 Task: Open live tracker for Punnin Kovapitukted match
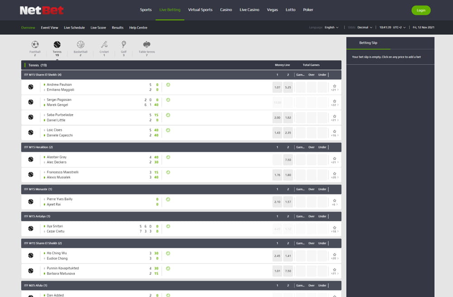[168, 268]
